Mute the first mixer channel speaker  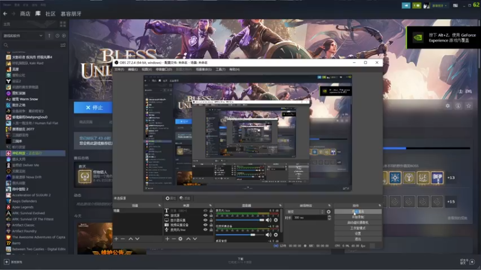click(x=268, y=220)
